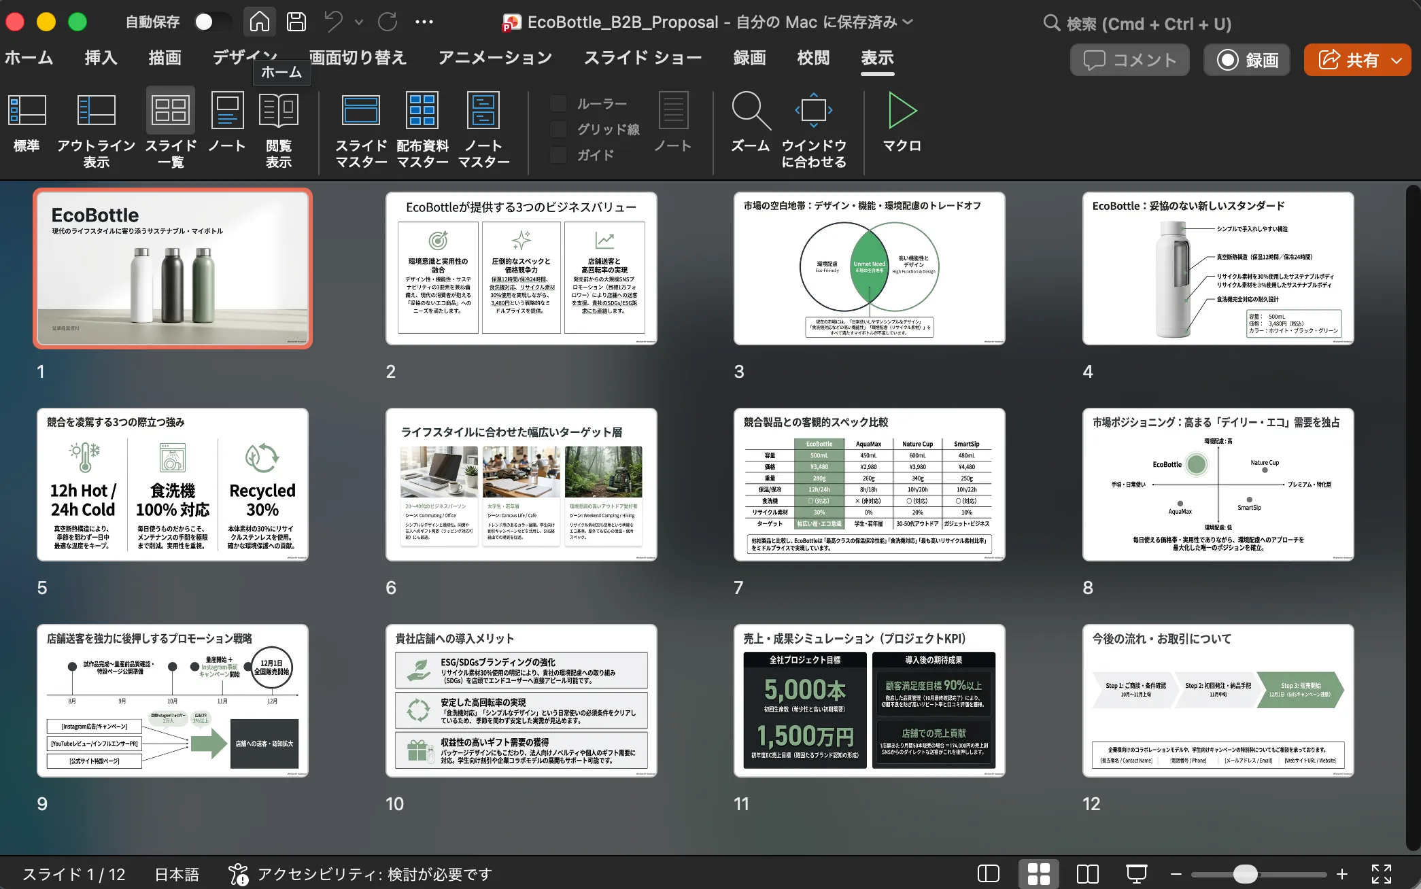Open Notes Master (ノートマスター)
This screenshot has height=889, width=1421.
click(x=483, y=130)
